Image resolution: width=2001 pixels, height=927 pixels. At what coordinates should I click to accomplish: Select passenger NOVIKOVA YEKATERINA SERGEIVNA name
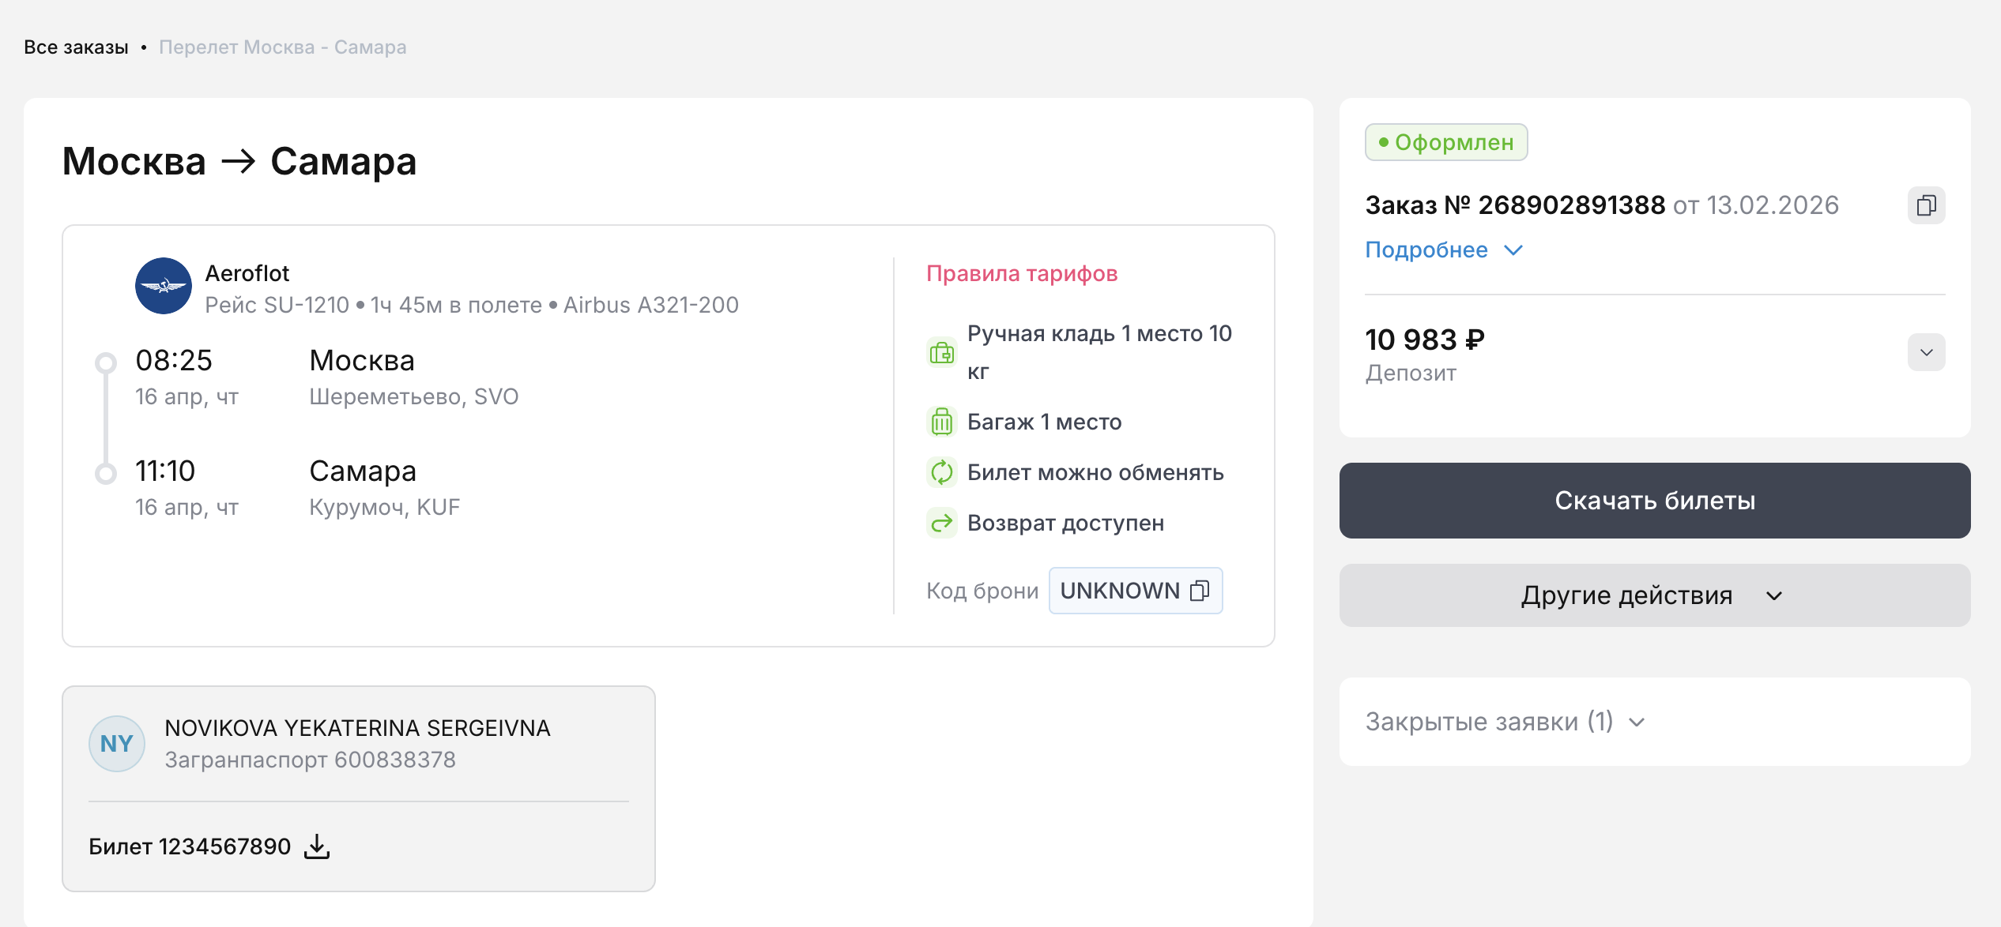357,728
